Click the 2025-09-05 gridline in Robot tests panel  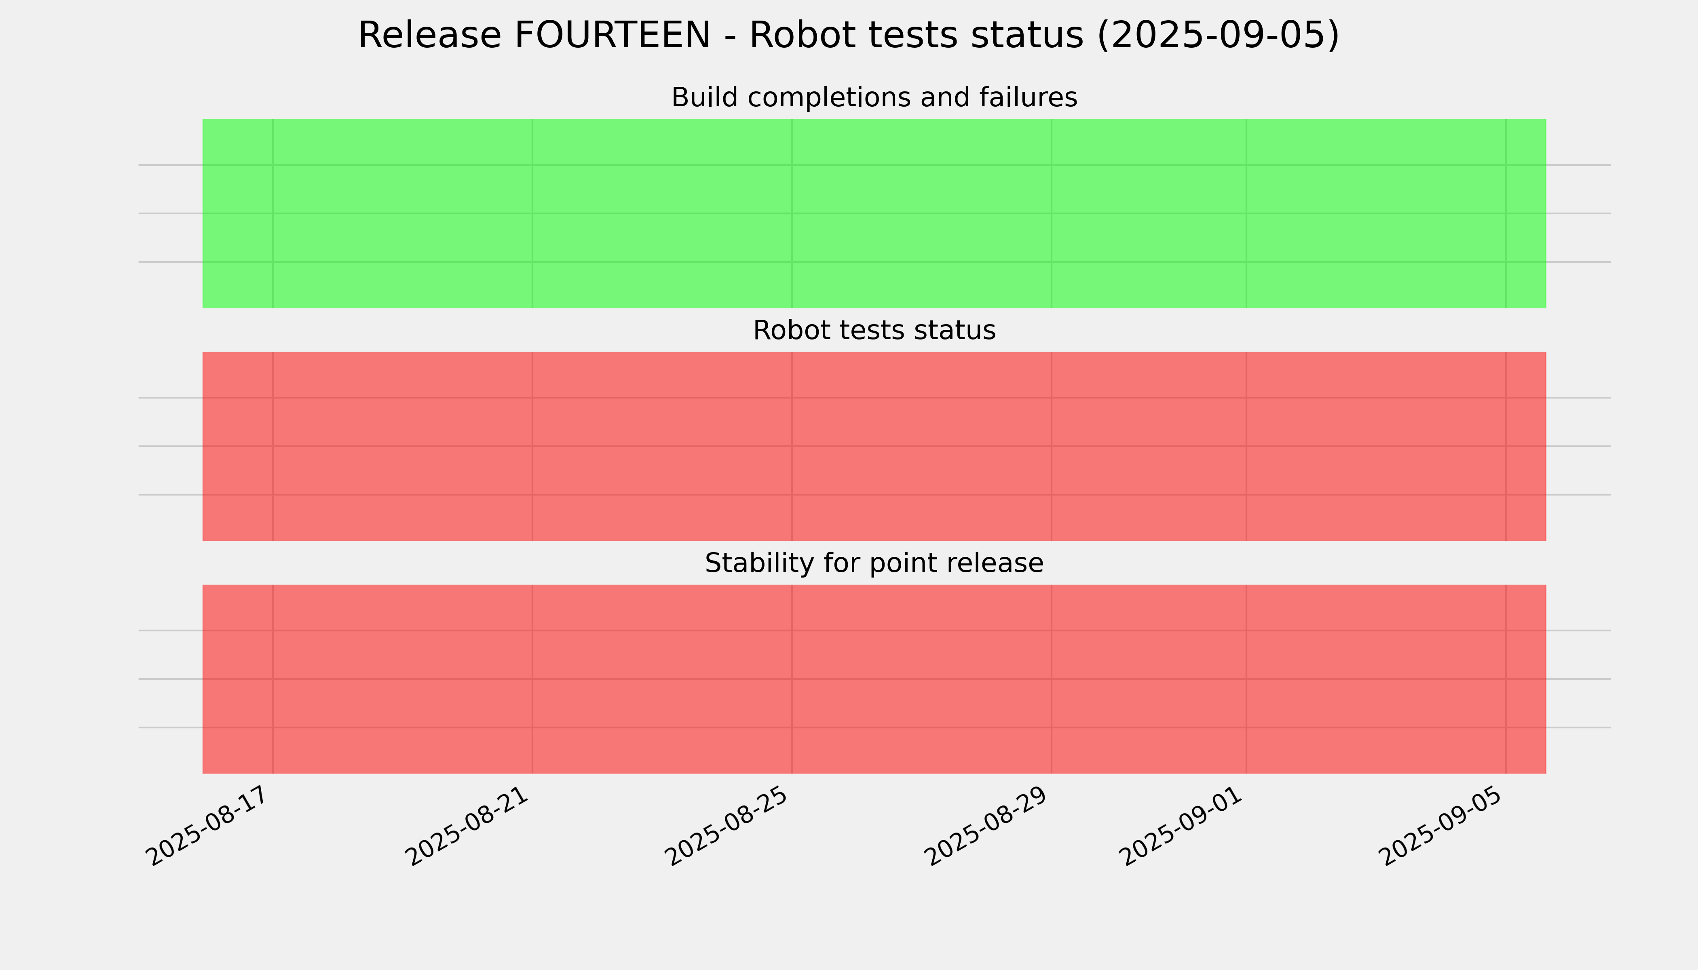pyautogui.click(x=1506, y=446)
